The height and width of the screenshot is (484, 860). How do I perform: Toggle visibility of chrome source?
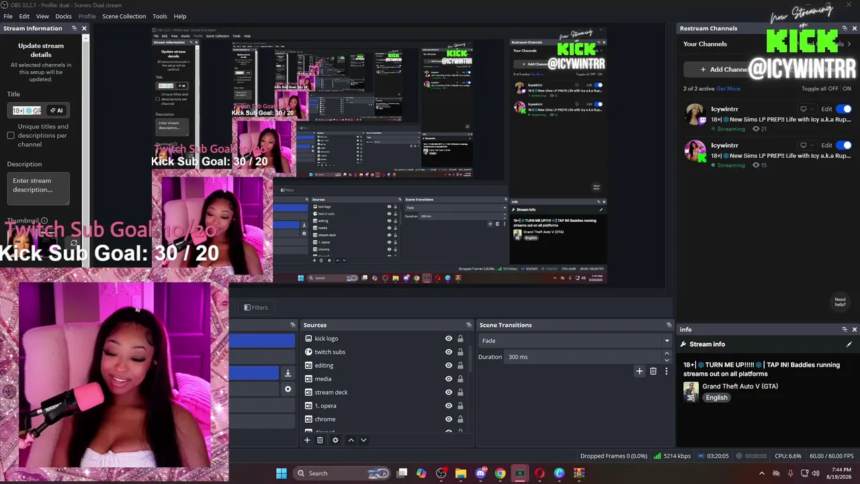pos(449,419)
